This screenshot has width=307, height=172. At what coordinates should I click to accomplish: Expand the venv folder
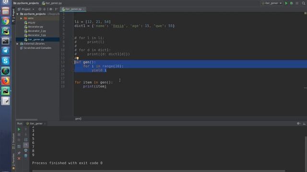point(21,18)
